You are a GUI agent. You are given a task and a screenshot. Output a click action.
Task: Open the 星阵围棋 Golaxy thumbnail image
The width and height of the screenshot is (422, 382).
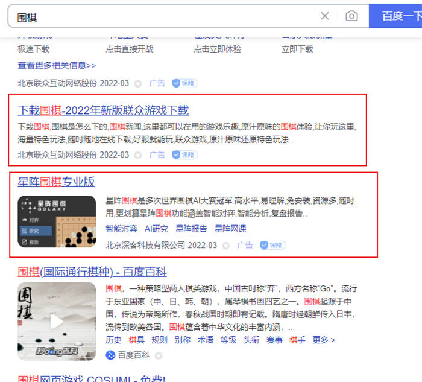coord(57,221)
